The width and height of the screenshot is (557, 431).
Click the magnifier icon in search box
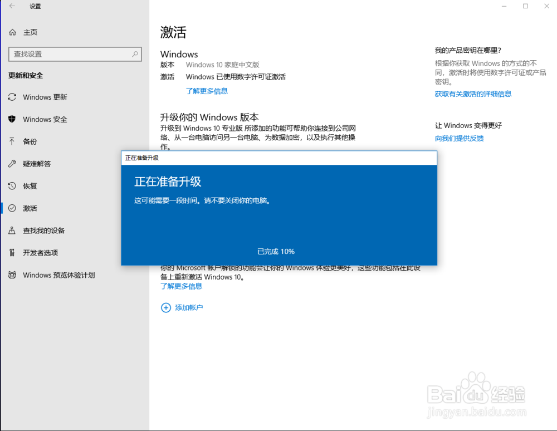pos(135,54)
